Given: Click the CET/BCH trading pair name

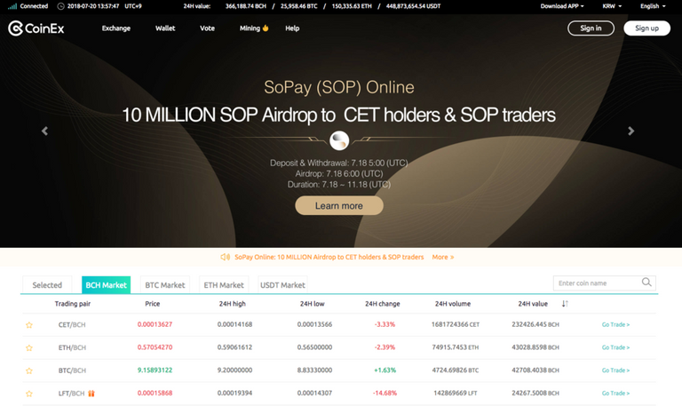Looking at the screenshot, I should [x=72, y=324].
